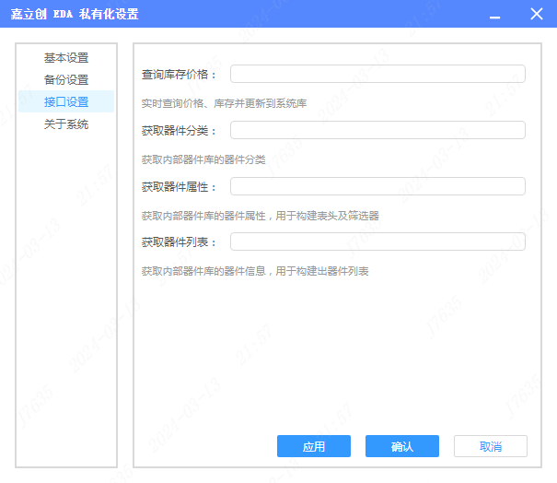Select the 接口设置 sidebar item
Viewport: 557px width, 483px height.
pyautogui.click(x=66, y=102)
